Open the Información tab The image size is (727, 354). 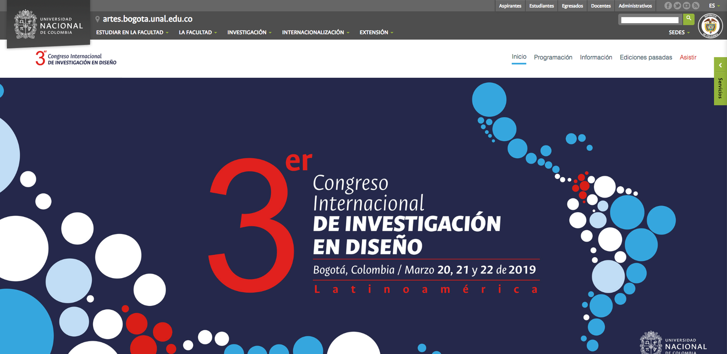coord(596,57)
